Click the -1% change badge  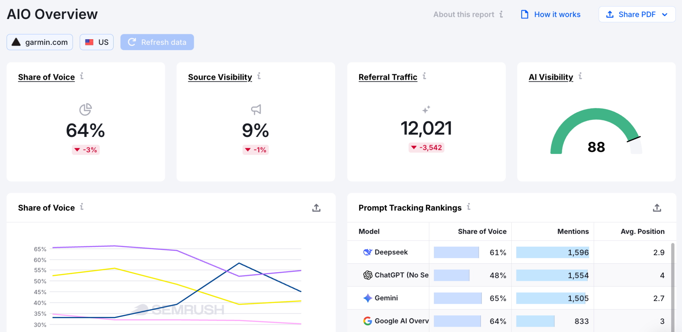click(x=256, y=150)
